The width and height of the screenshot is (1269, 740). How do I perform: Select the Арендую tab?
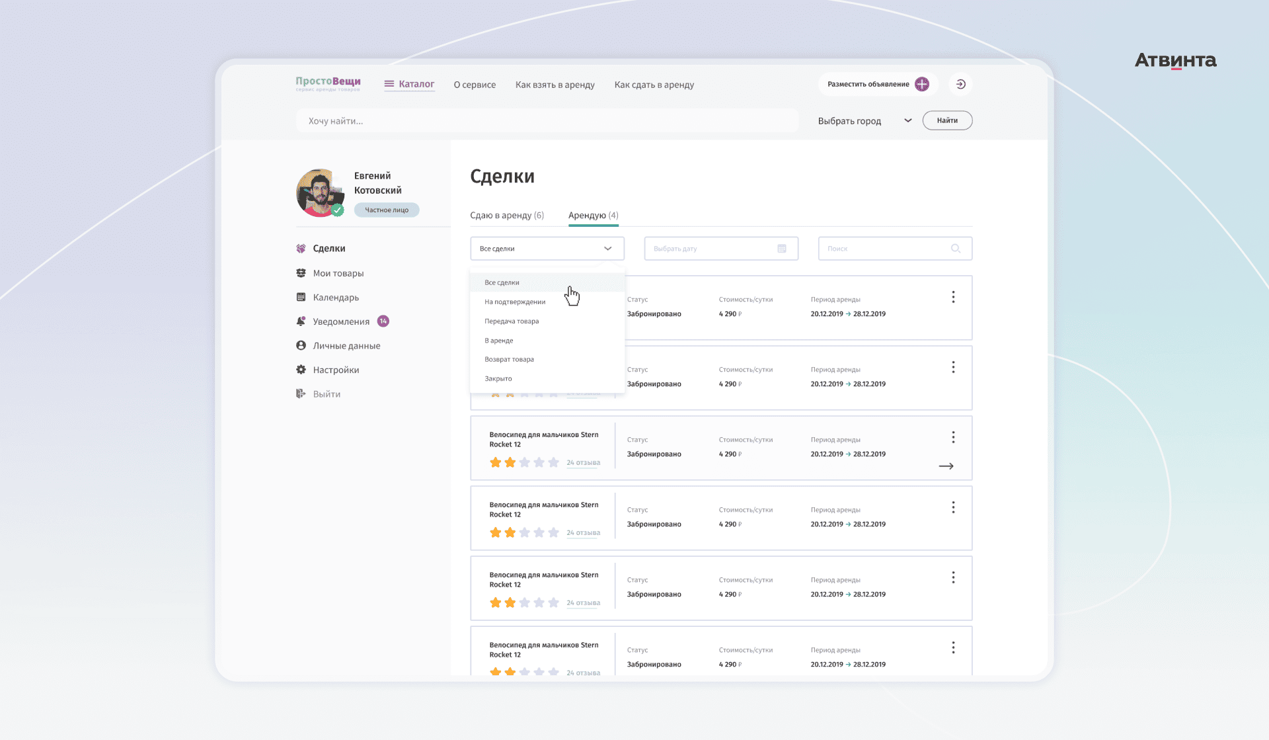[593, 216]
